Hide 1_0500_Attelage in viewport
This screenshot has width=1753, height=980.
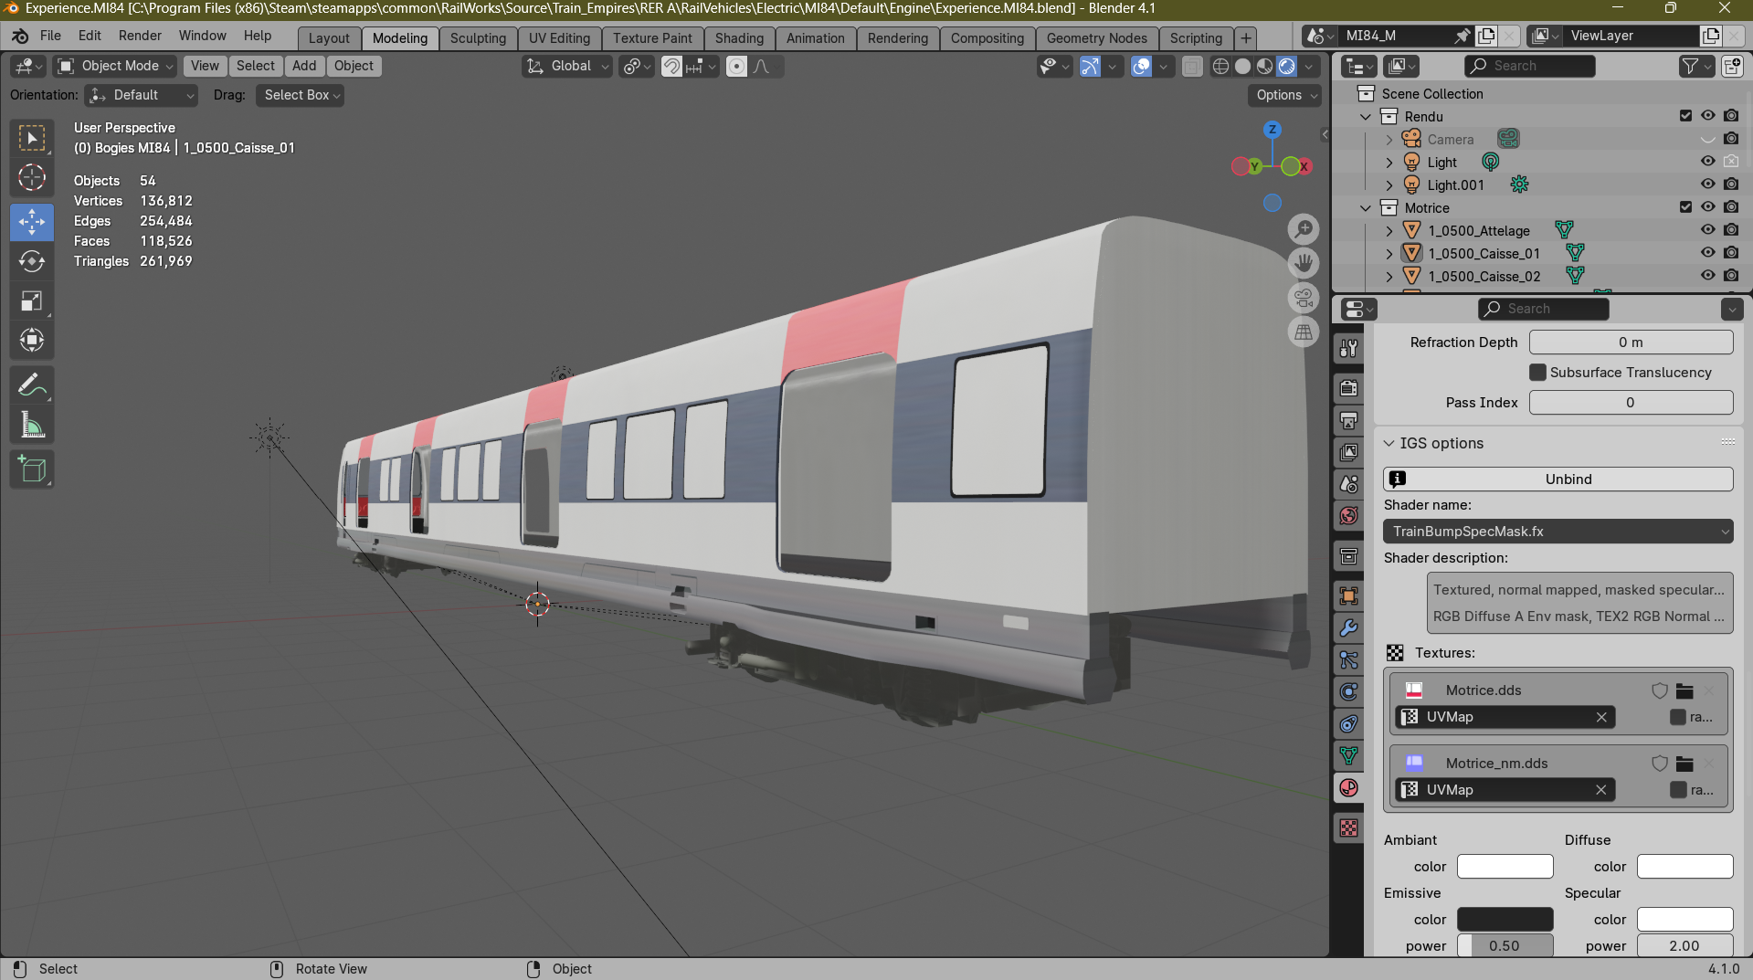[1707, 230]
